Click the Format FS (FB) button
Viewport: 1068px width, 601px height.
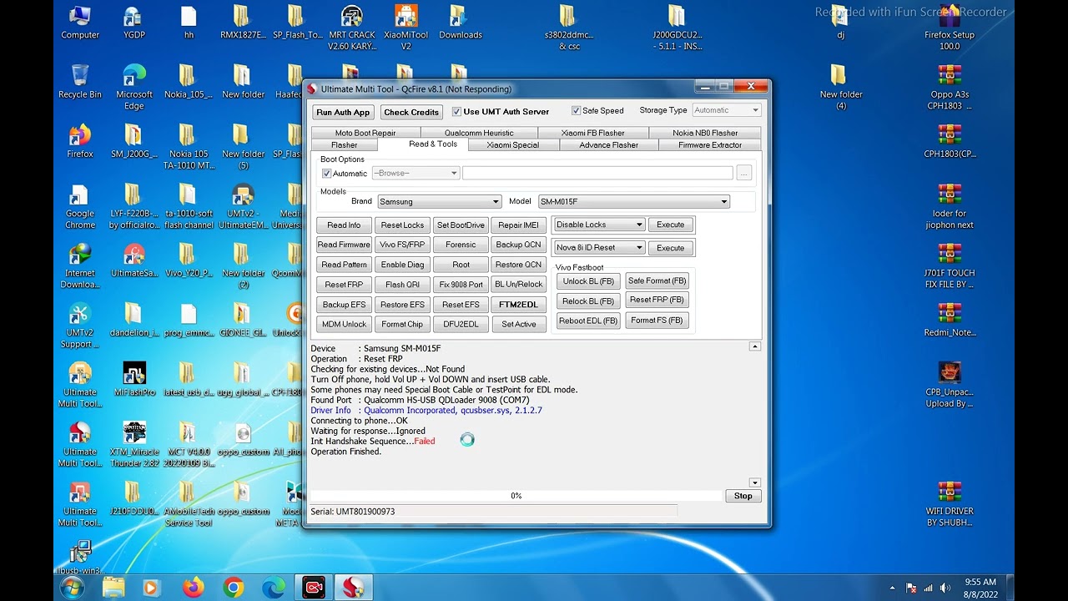click(657, 321)
